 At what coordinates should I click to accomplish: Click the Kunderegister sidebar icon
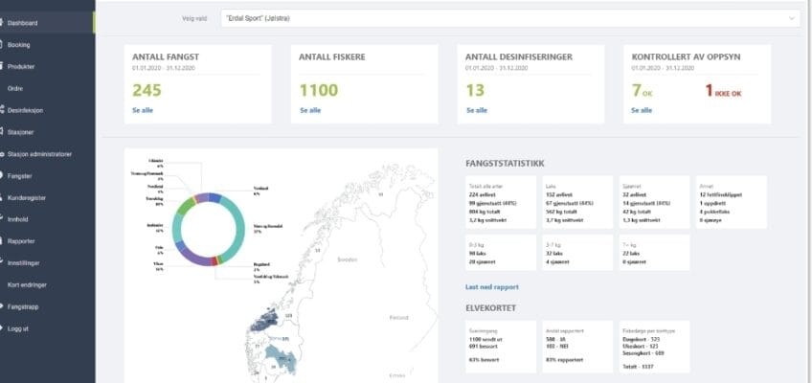pyautogui.click(x=4, y=197)
